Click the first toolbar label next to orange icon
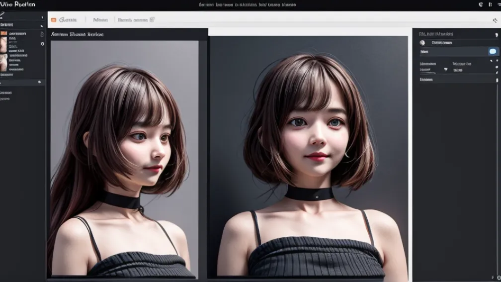 pyautogui.click(x=68, y=20)
